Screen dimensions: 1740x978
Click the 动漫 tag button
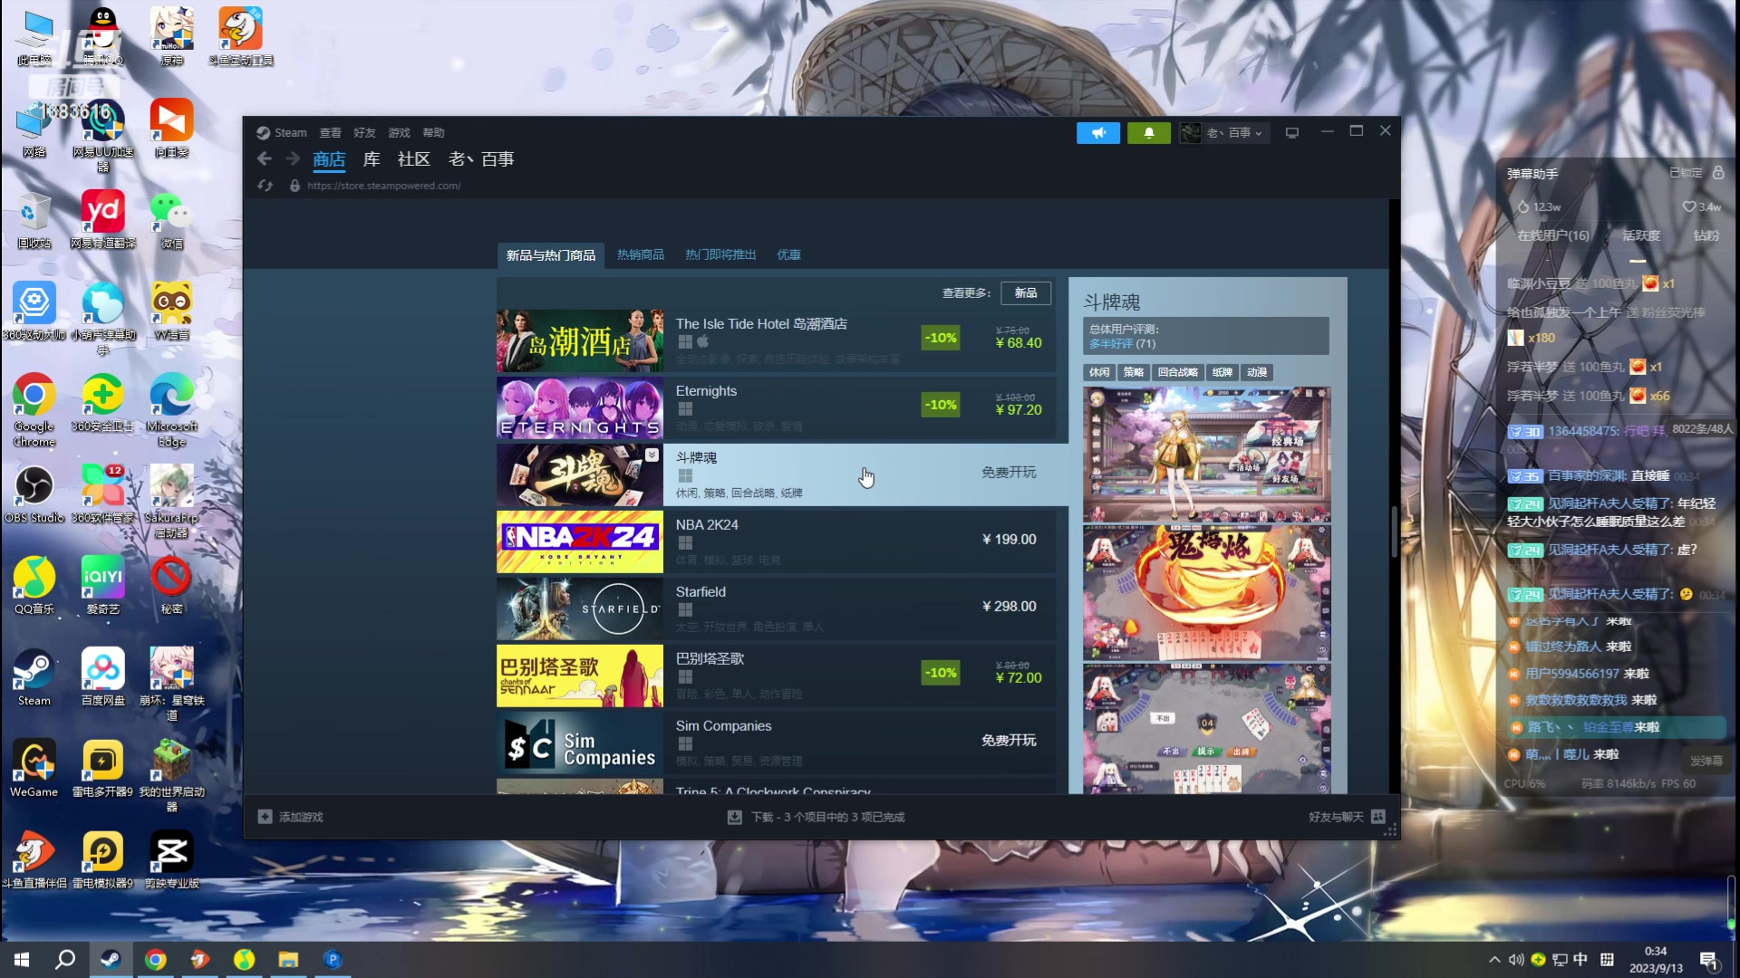(x=1257, y=372)
